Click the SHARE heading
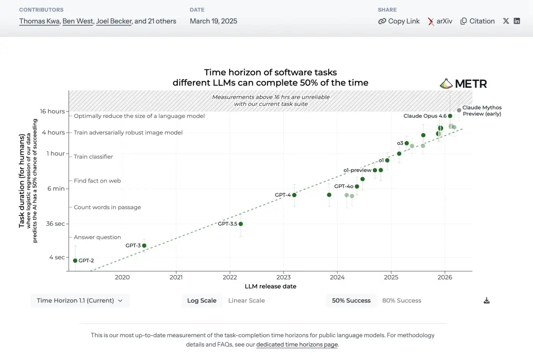The height and width of the screenshot is (356, 533). [387, 10]
